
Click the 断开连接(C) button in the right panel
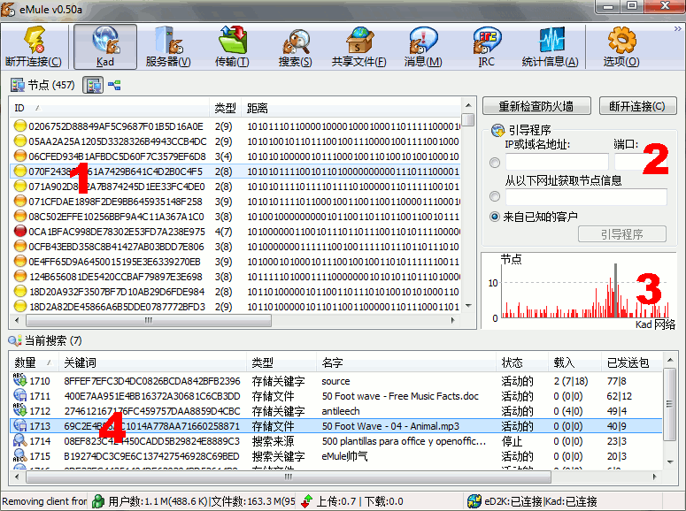637,106
